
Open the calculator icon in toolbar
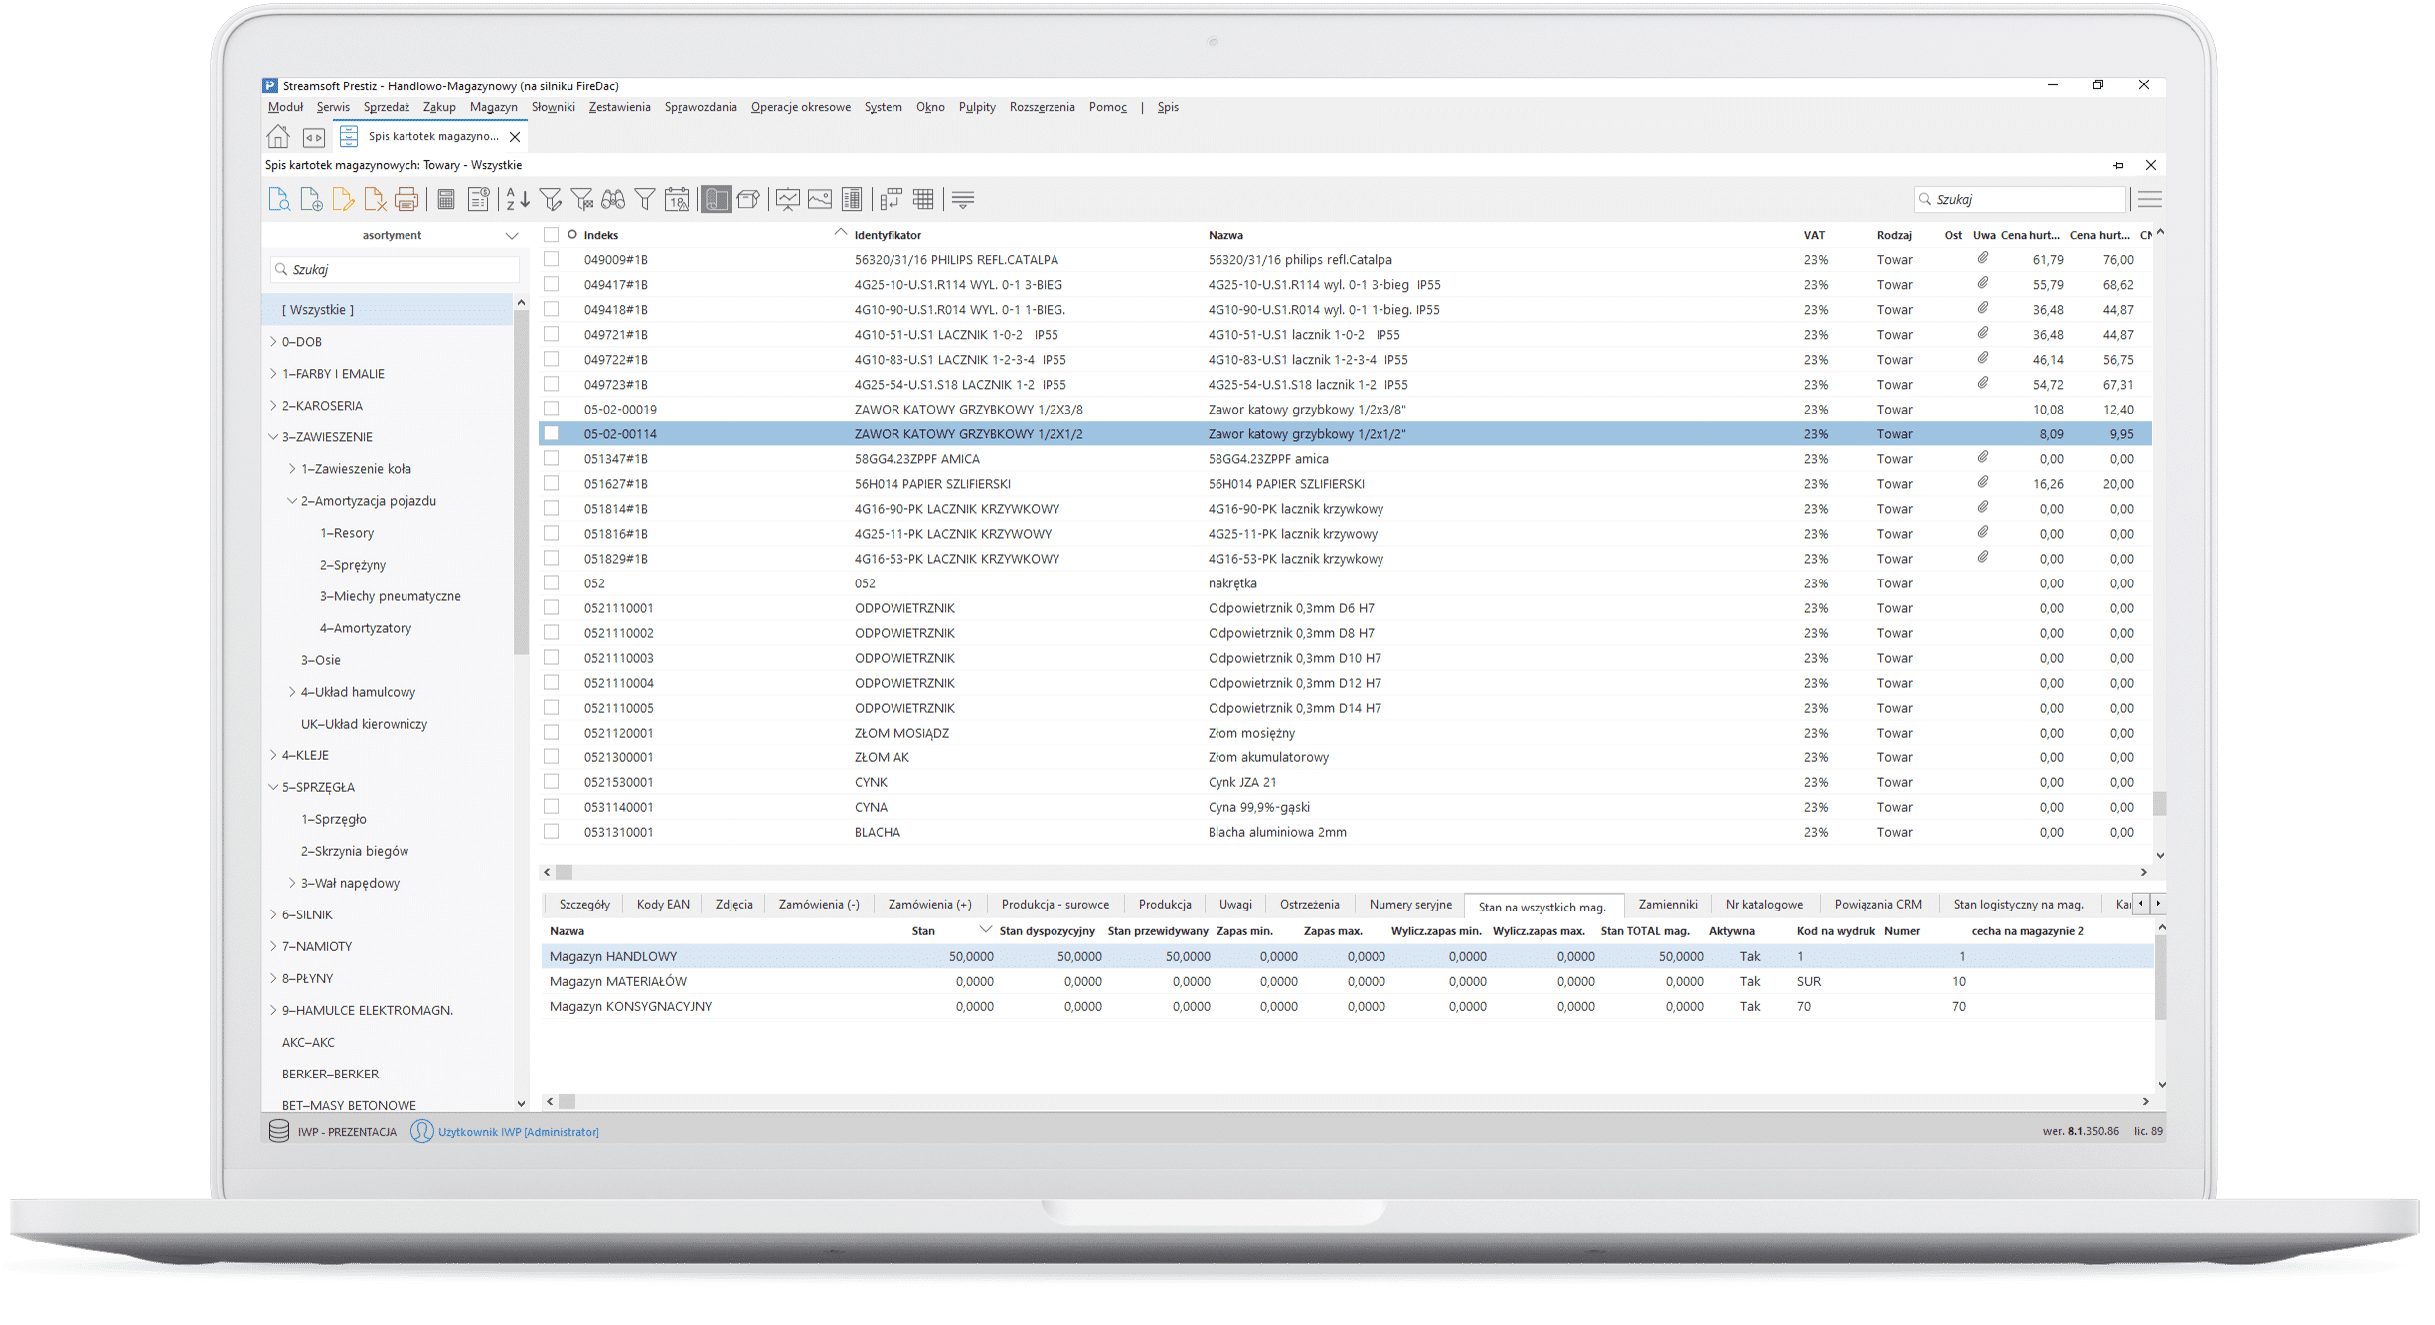pos(446,199)
